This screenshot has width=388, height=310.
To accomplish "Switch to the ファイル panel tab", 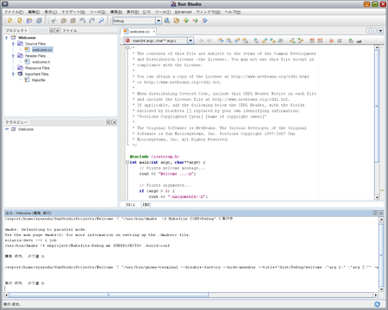I will pyautogui.click(x=70, y=30).
